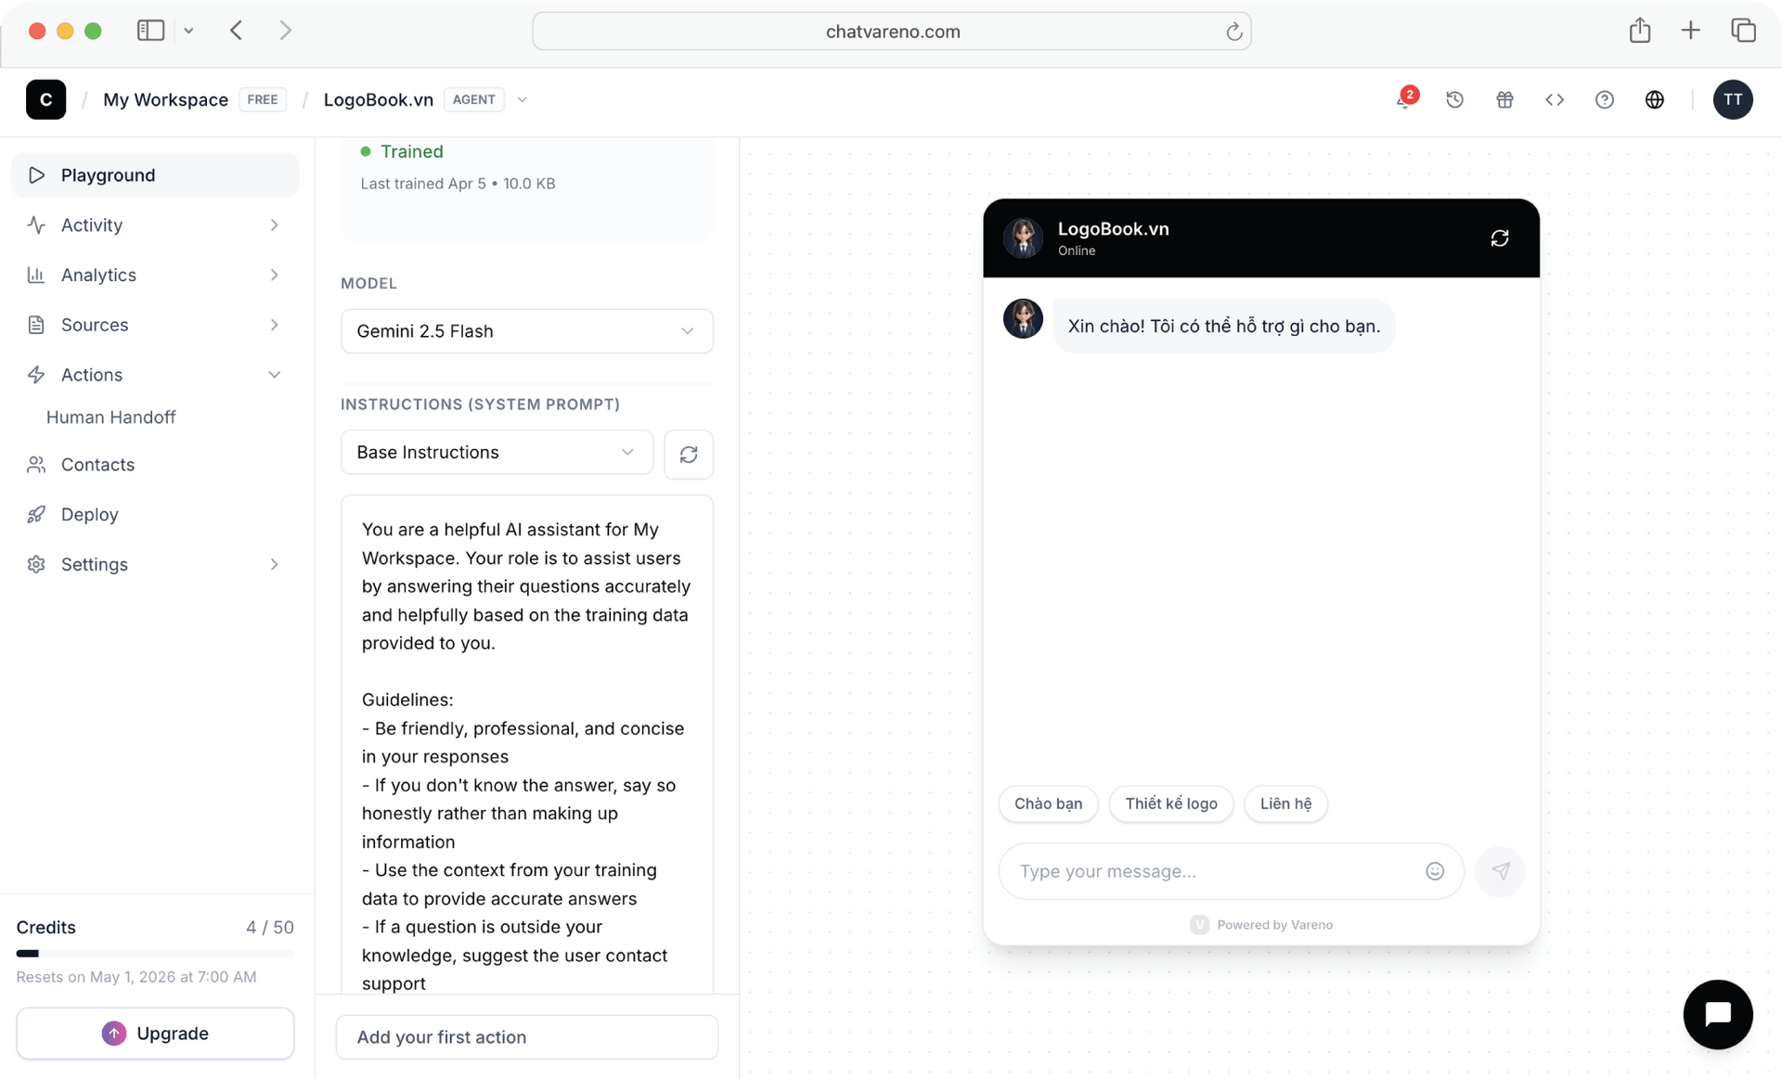This screenshot has width=1782, height=1079.
Task: Send a message with the paper plane icon
Action: click(1501, 871)
